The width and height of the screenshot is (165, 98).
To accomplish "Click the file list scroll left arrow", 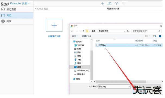I will pos(95,82).
